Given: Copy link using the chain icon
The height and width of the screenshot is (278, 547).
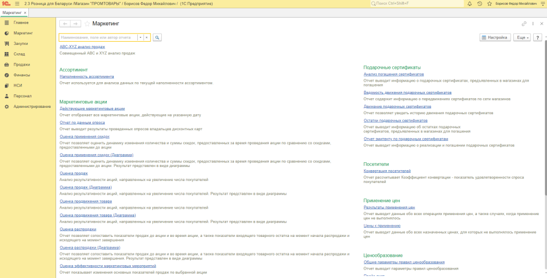Looking at the screenshot, I should coord(524,24).
